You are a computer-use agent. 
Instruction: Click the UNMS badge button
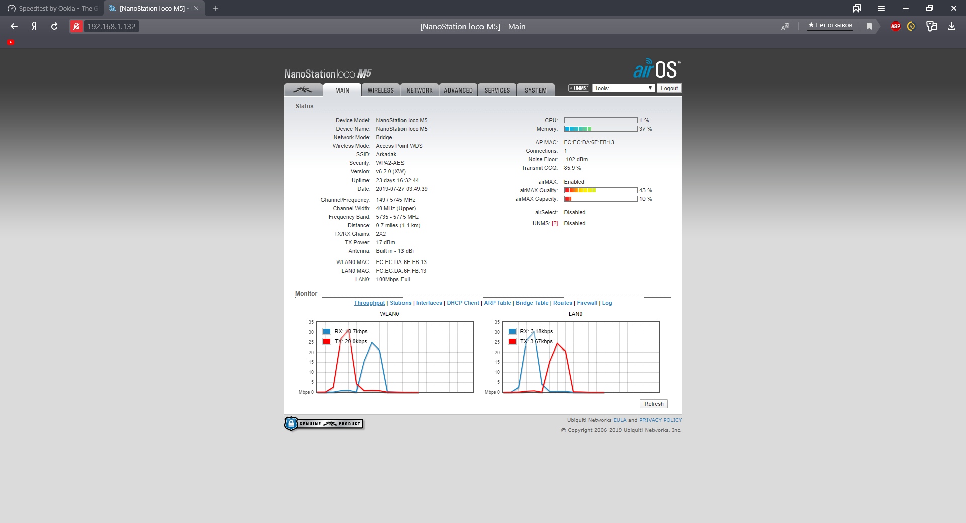point(579,88)
